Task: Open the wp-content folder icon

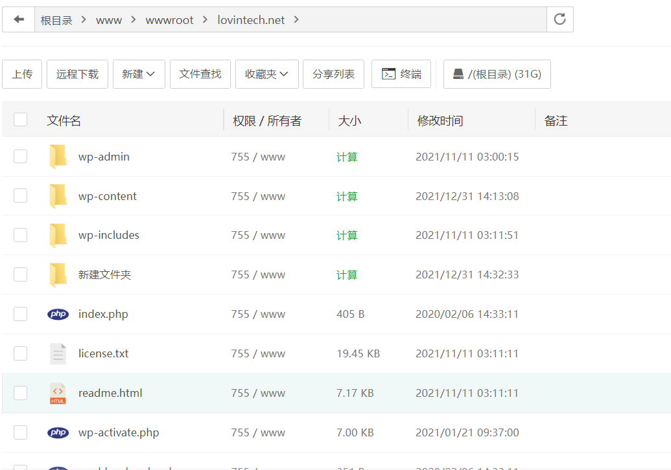Action: 58,196
